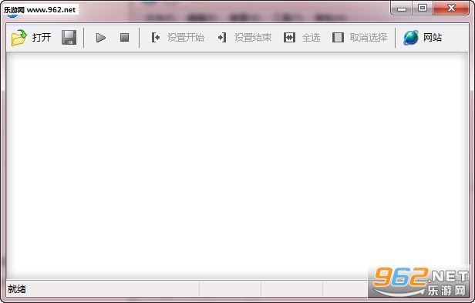The image size is (475, 303).
Task: Click the 打开 label
Action: [x=42, y=38]
